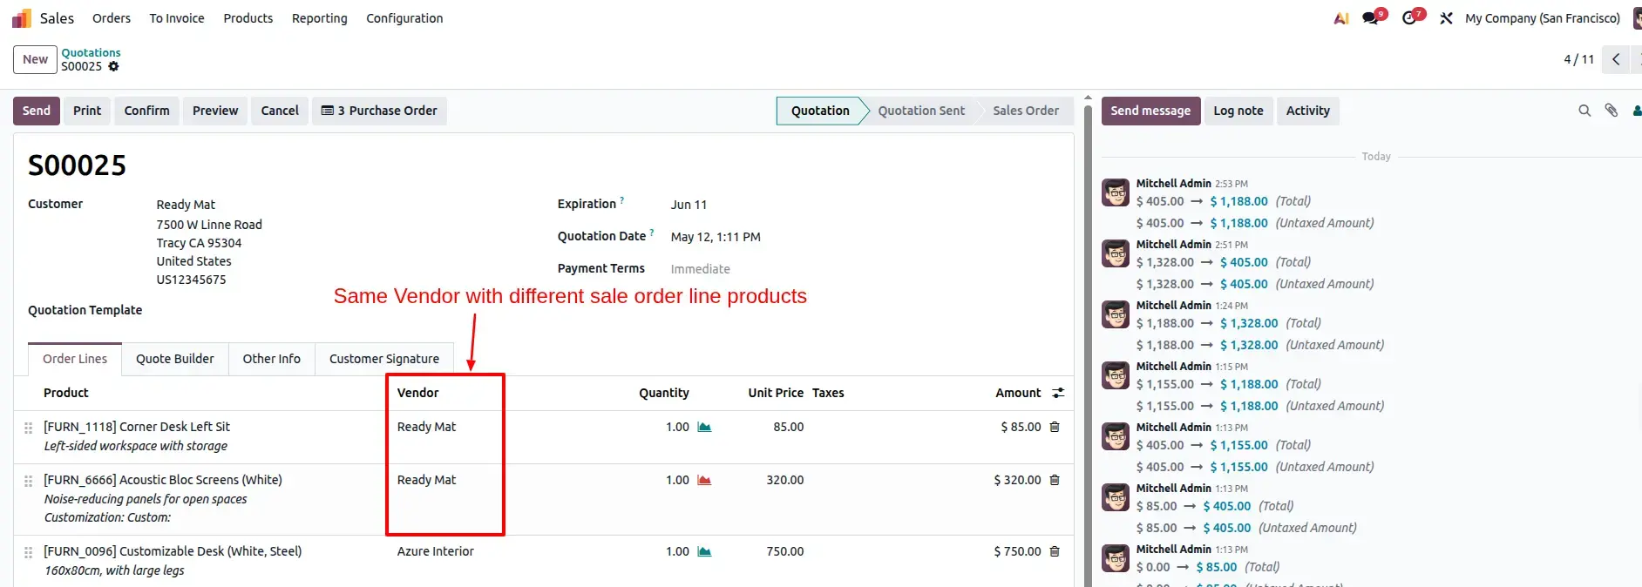This screenshot has width=1642, height=587.
Task: Open the Products menu
Action: pos(248,18)
